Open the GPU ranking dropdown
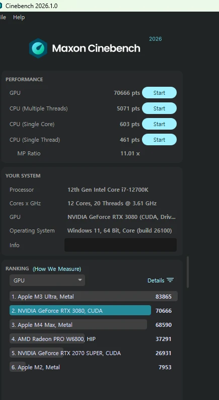The image size is (219, 400). (x=47, y=280)
